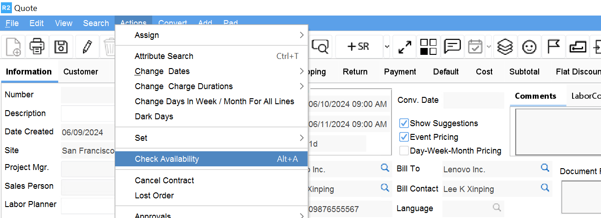Open the dropdown arrow beside +SR

pyautogui.click(x=387, y=47)
